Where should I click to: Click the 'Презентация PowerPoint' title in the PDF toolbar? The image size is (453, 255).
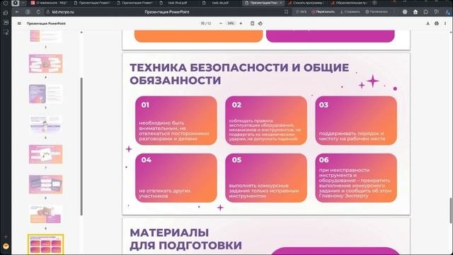(46, 23)
